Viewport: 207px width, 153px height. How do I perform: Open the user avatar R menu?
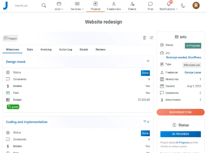pos(196,6)
